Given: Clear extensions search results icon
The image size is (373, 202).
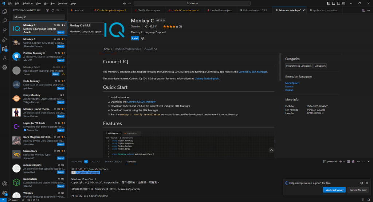Looking at the screenshot, I should point(58,10).
